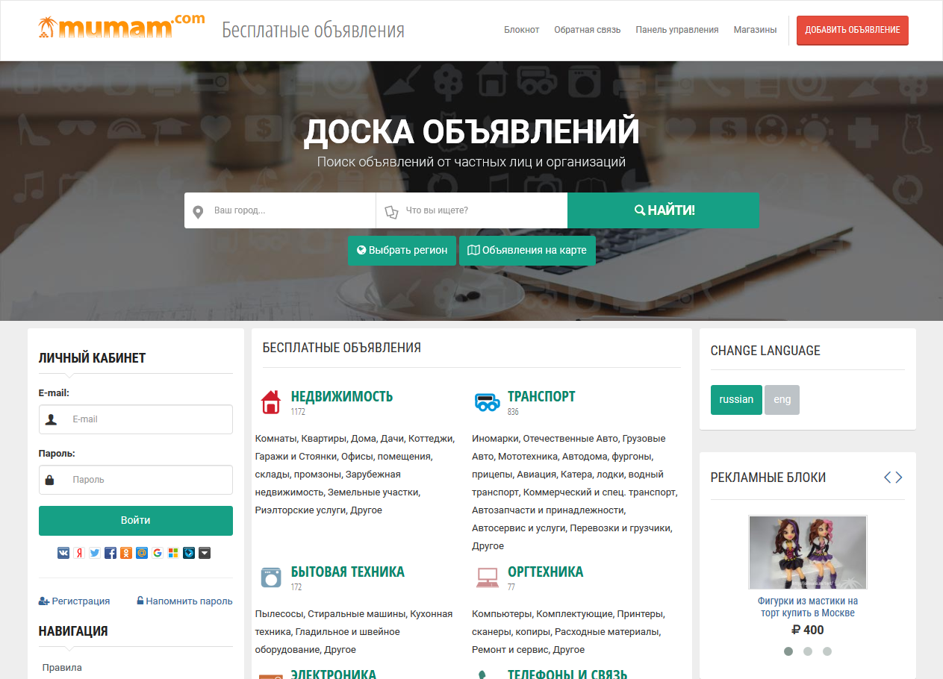Click the blue car Транспорт icon
The width and height of the screenshot is (943, 679).
click(x=487, y=402)
